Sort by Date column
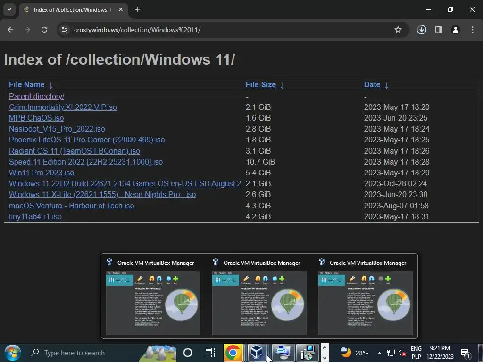Screen dimensions: 483x362 coord(372,85)
